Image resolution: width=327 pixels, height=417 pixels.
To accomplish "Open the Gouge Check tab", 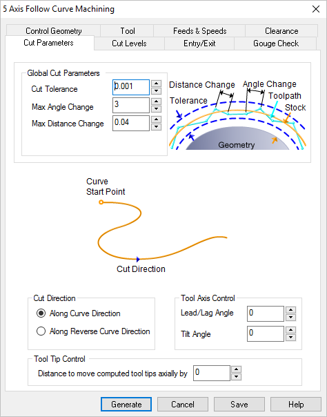I will tap(275, 43).
